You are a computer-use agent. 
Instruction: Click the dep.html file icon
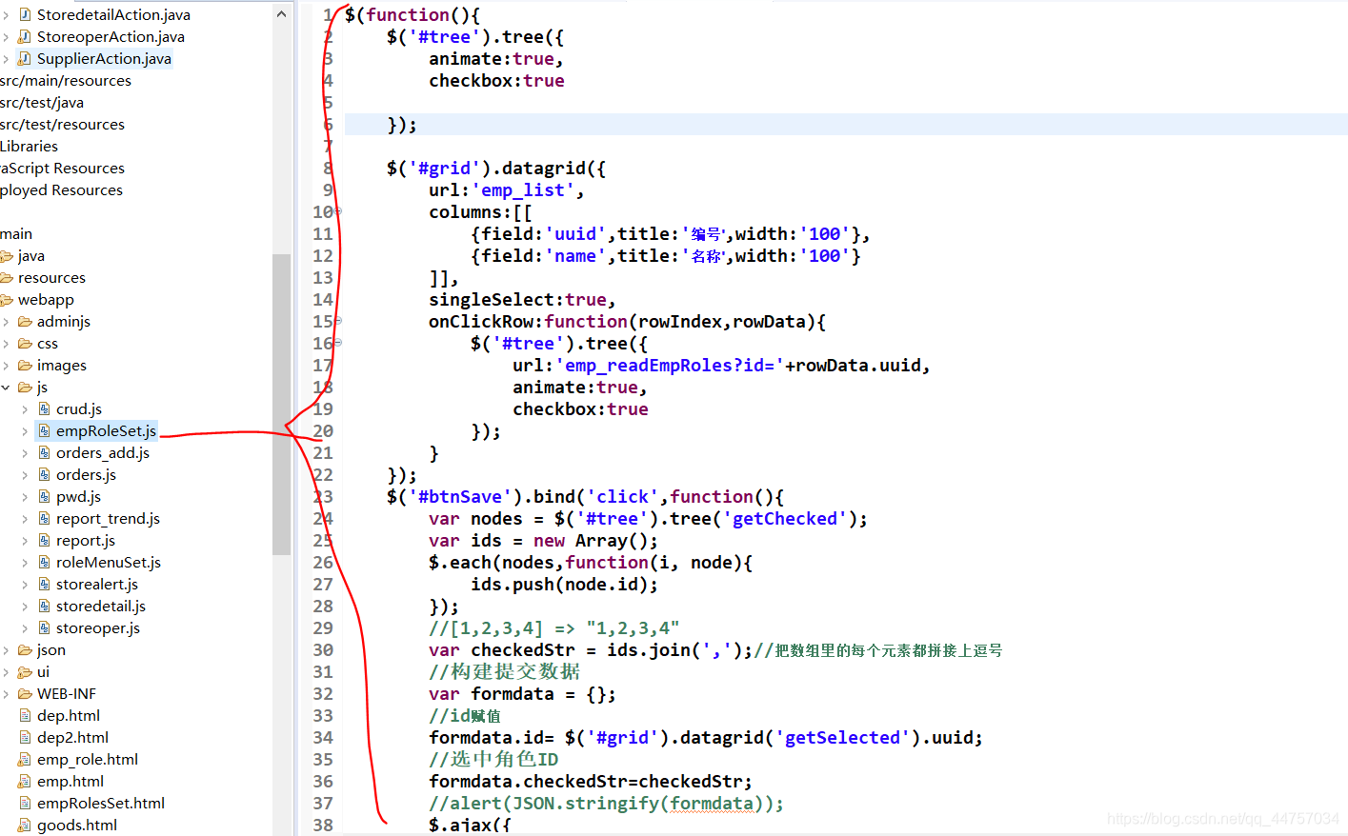(x=25, y=715)
